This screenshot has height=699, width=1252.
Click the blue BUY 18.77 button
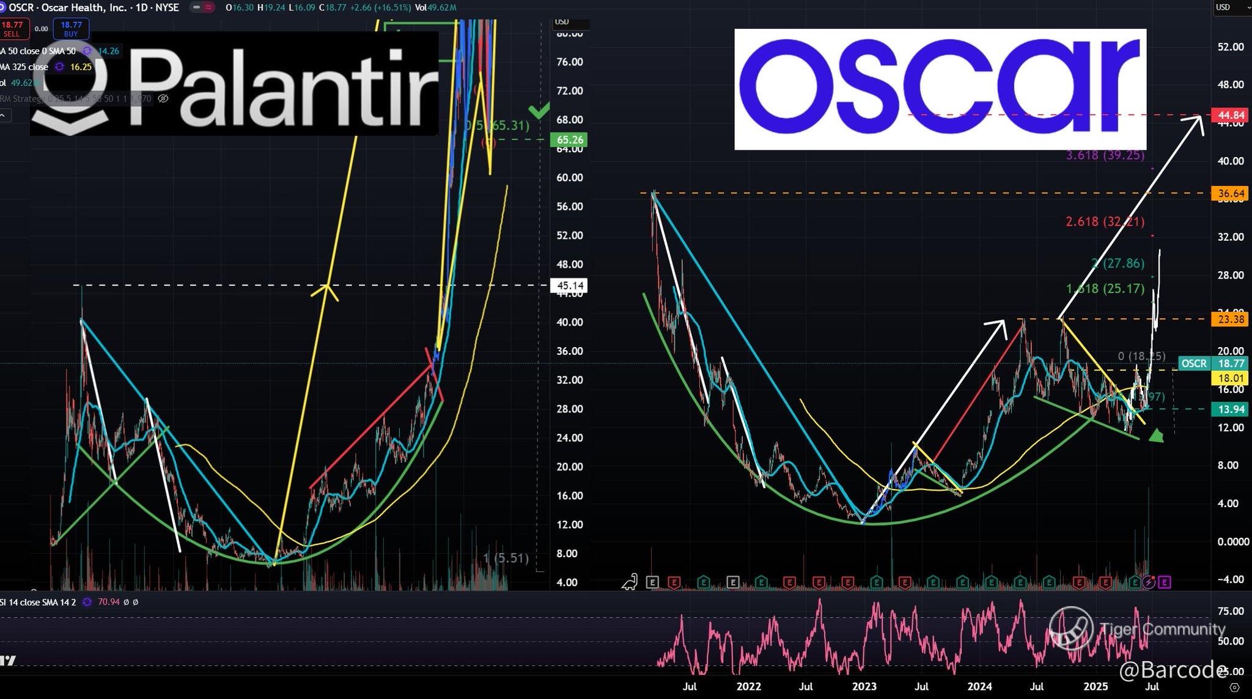pyautogui.click(x=71, y=29)
